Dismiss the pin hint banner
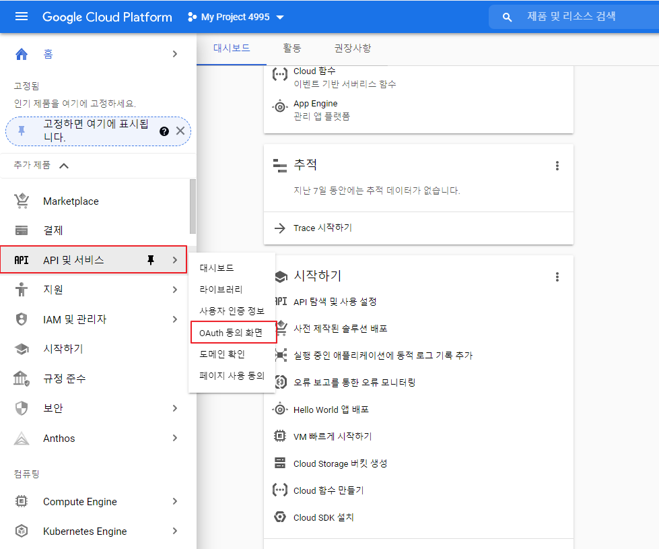This screenshot has width=659, height=549. (x=180, y=131)
